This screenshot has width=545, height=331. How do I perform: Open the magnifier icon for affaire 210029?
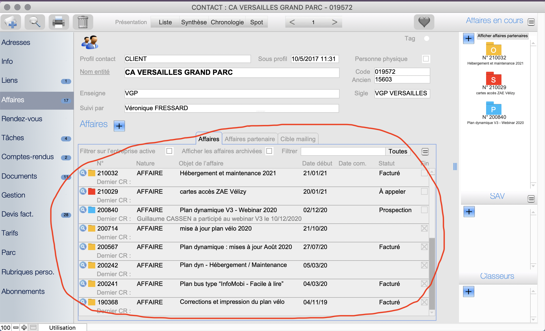pyautogui.click(x=83, y=191)
